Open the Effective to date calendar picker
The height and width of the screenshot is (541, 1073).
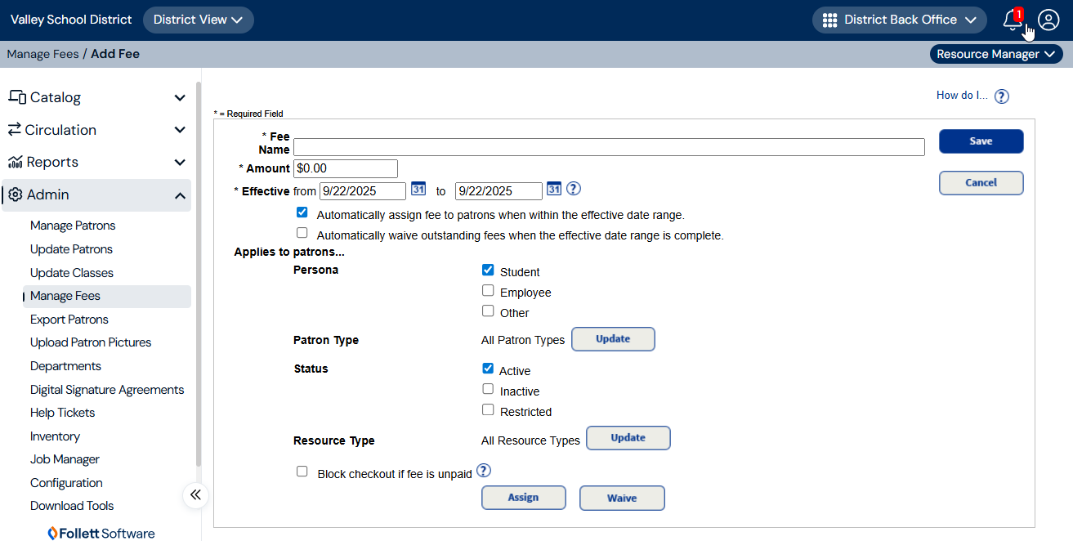(554, 189)
